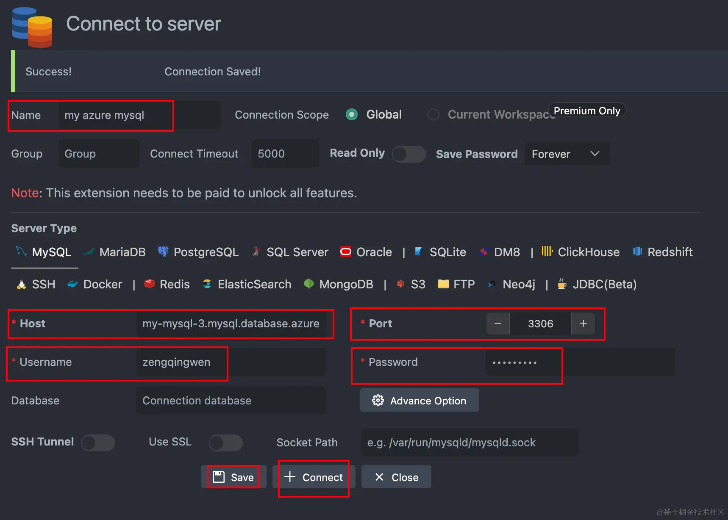Image resolution: width=728 pixels, height=520 pixels.
Task: Save the connection settings
Action: [x=233, y=477]
